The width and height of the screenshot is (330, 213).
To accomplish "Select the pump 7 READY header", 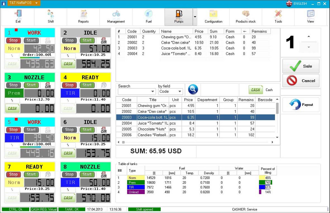I will (30, 167).
